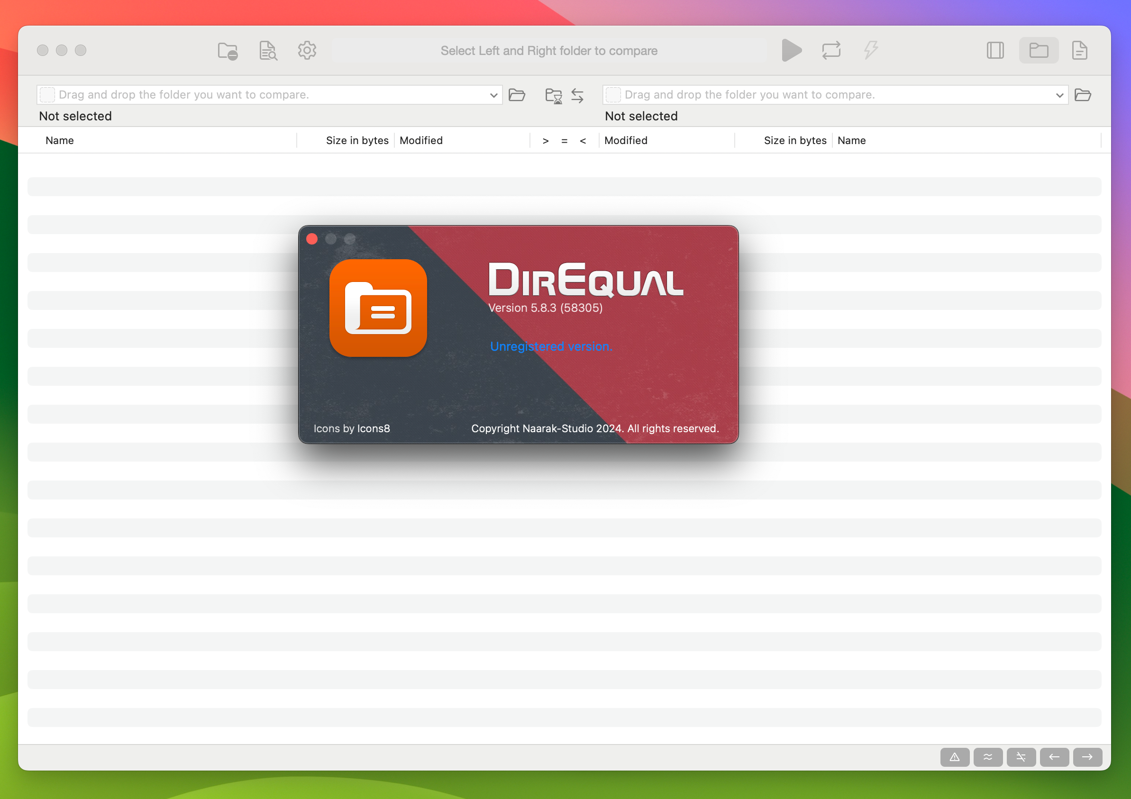Screen dimensions: 1131x799
Task: Switch to folder view mode
Action: 1039,50
